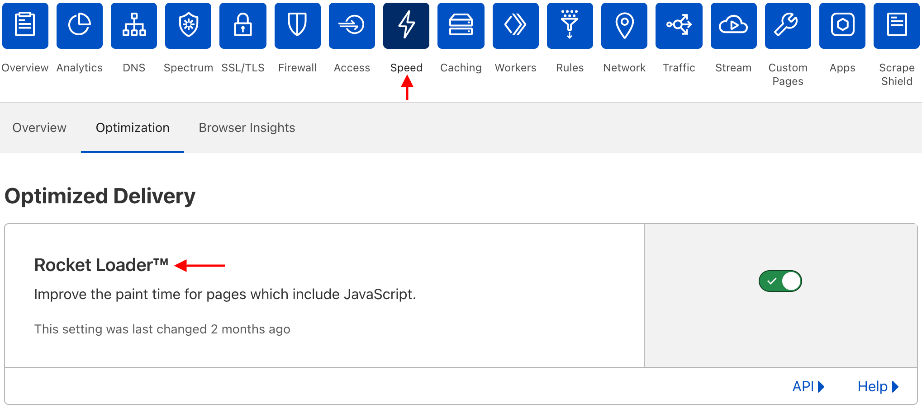The image size is (922, 408).
Task: Select the Rules filter icon
Action: point(570,25)
